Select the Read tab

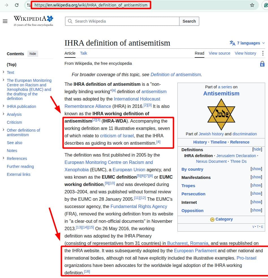tap(200, 53)
